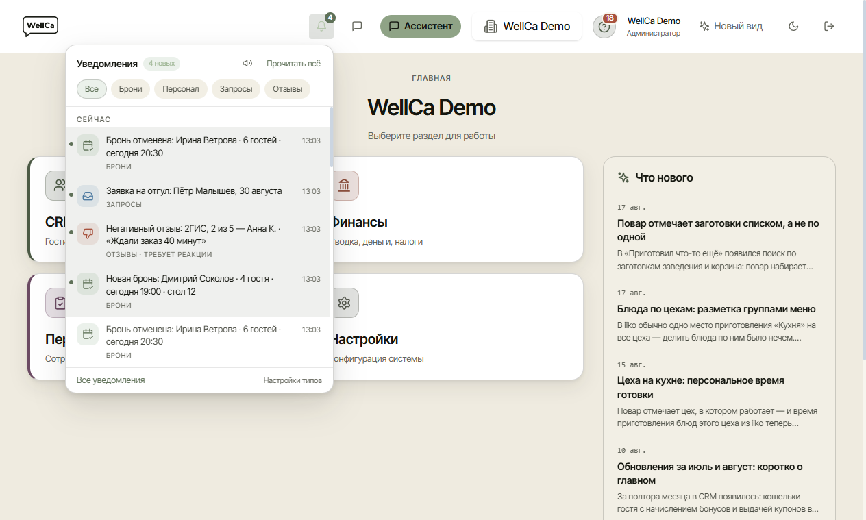
Task: Click the logout icon
Action: coord(829,27)
